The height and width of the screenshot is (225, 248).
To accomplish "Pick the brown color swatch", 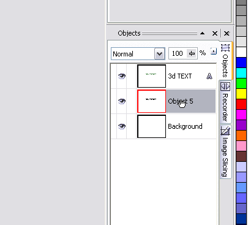I will coord(241,156).
